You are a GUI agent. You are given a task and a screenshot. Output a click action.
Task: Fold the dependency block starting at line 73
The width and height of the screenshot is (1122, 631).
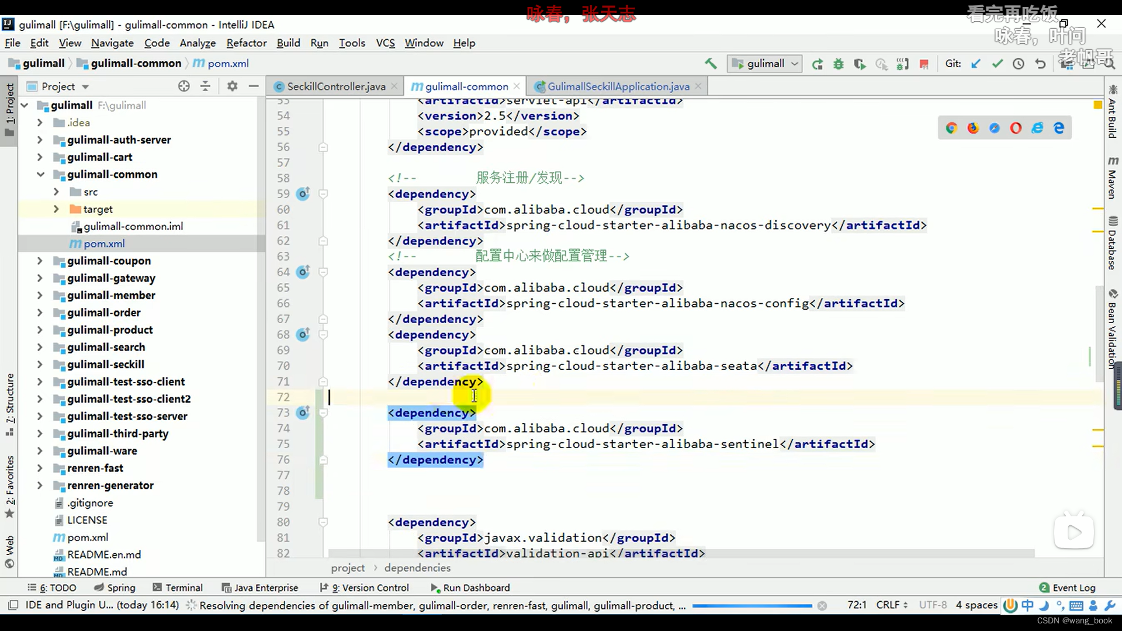[323, 412]
